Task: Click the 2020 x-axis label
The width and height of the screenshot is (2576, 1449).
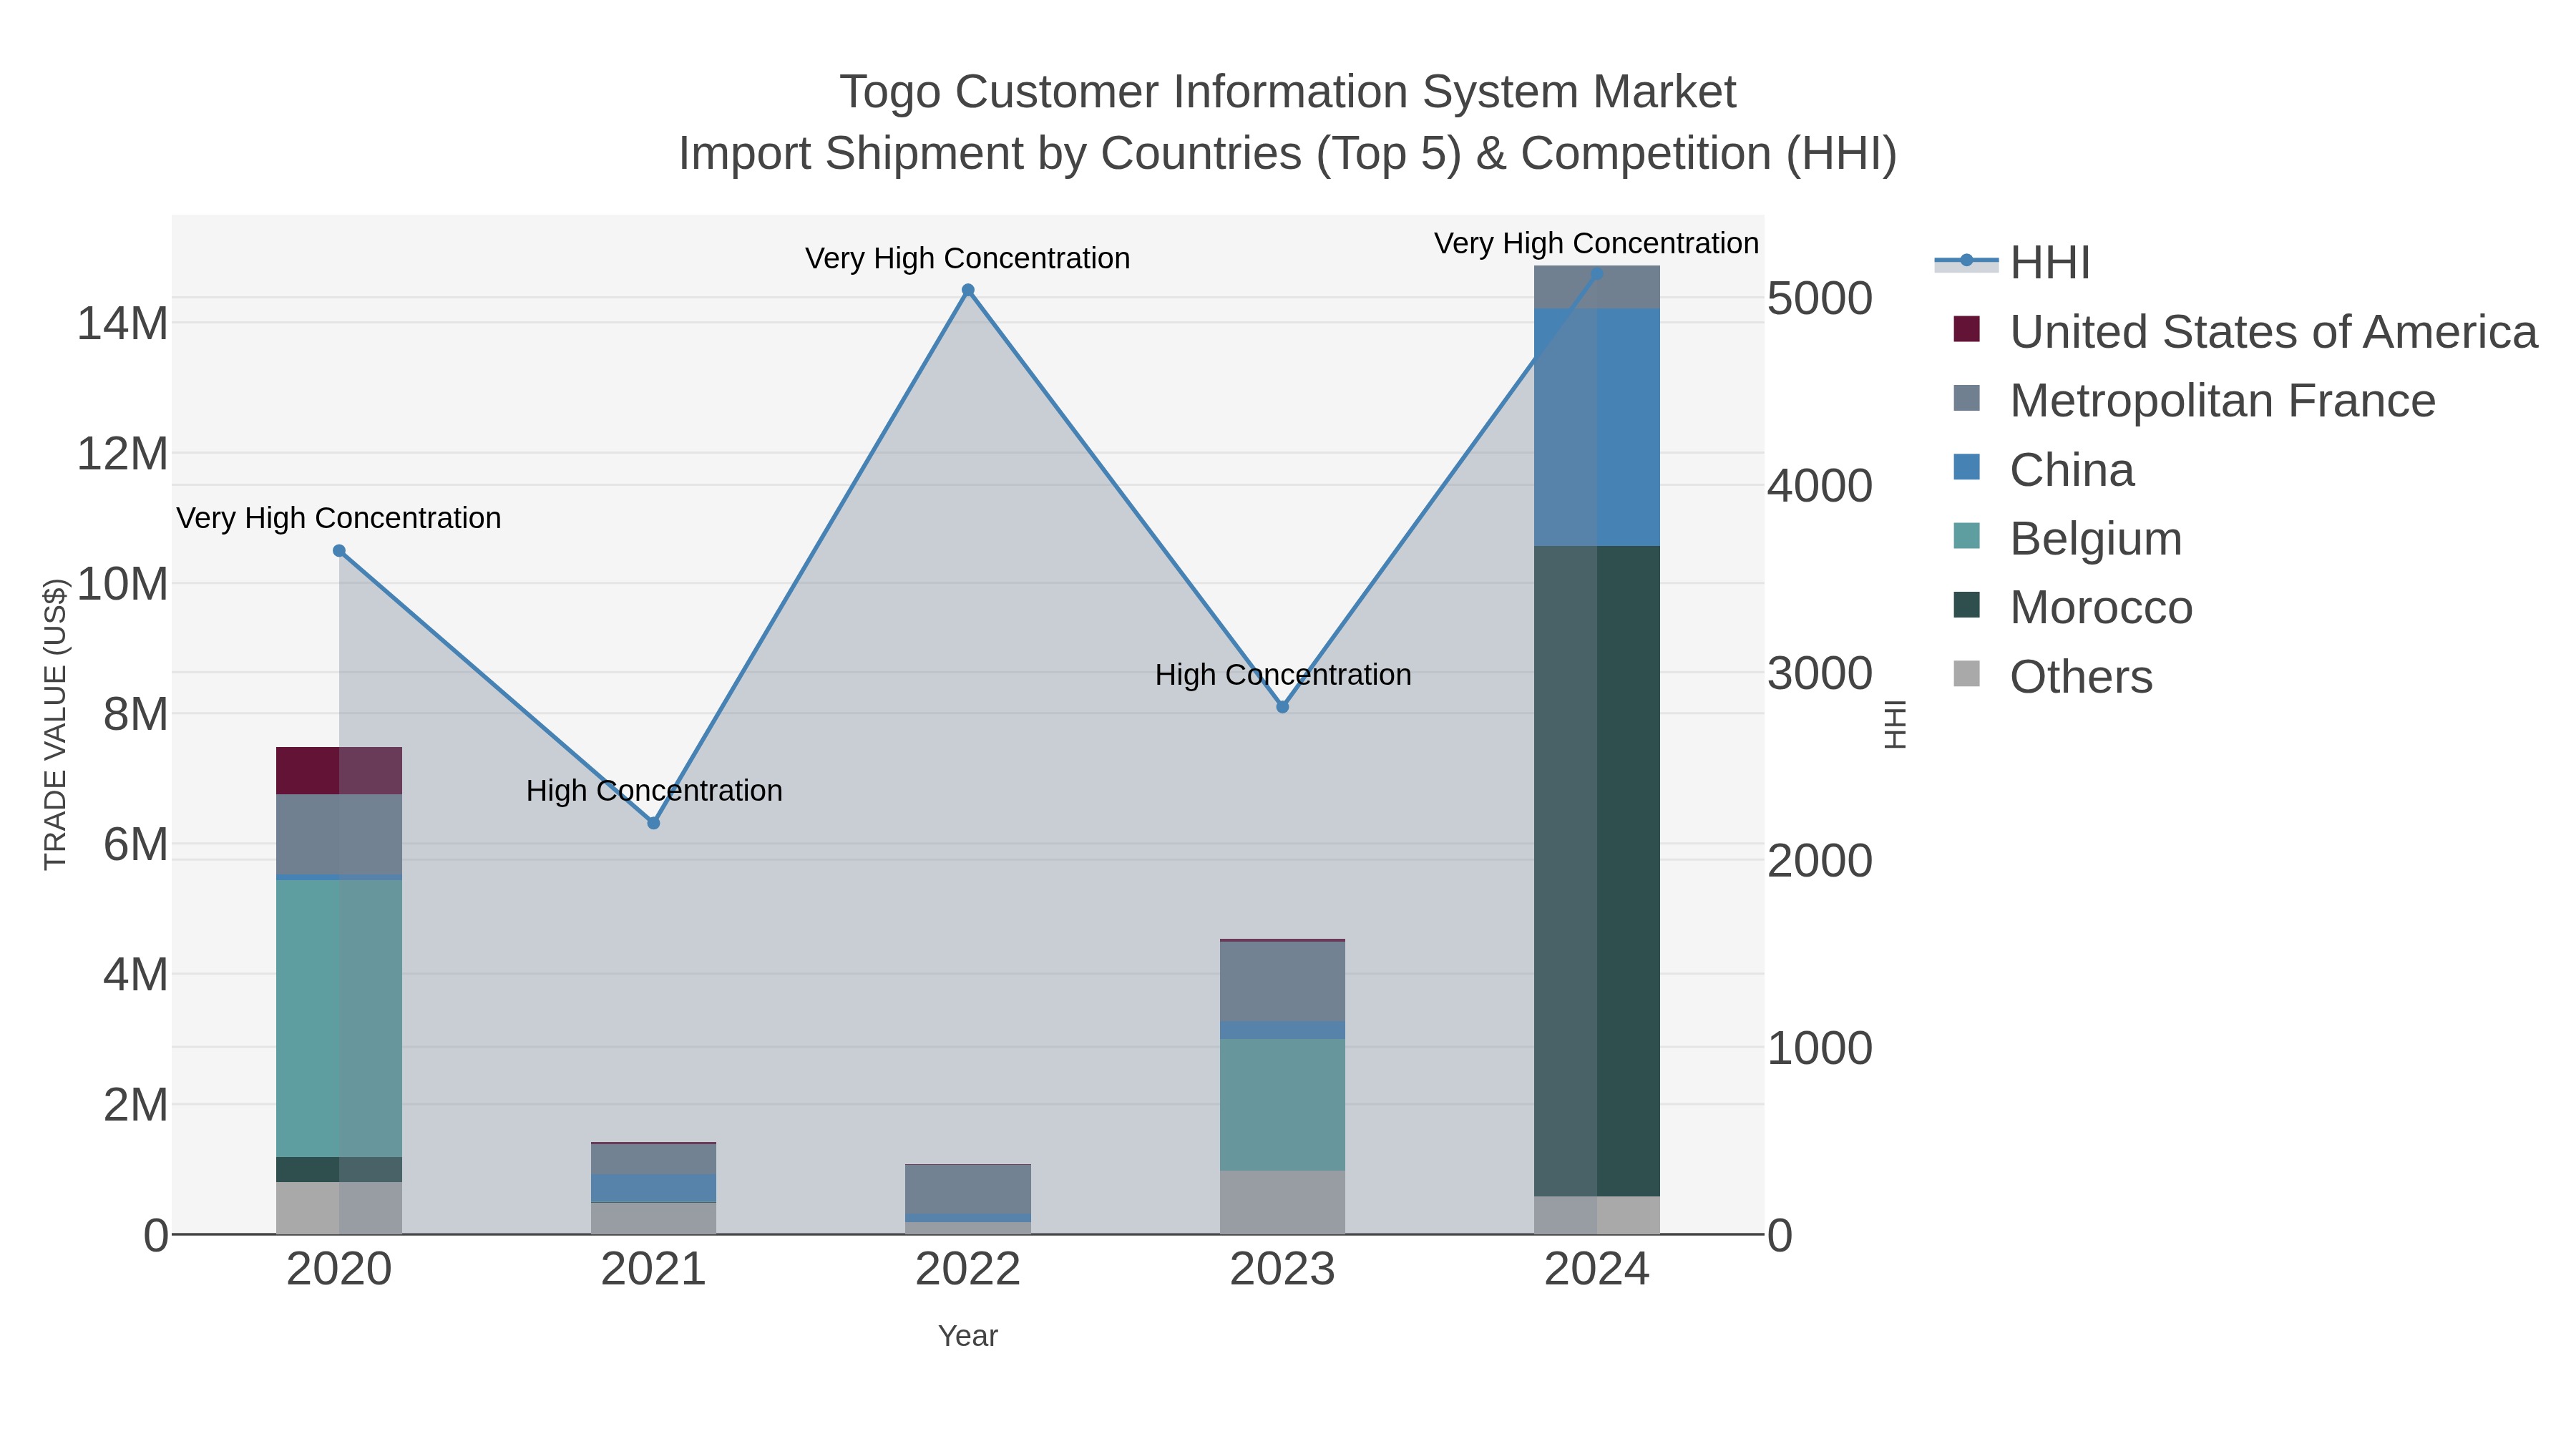Action: pos(339,1270)
